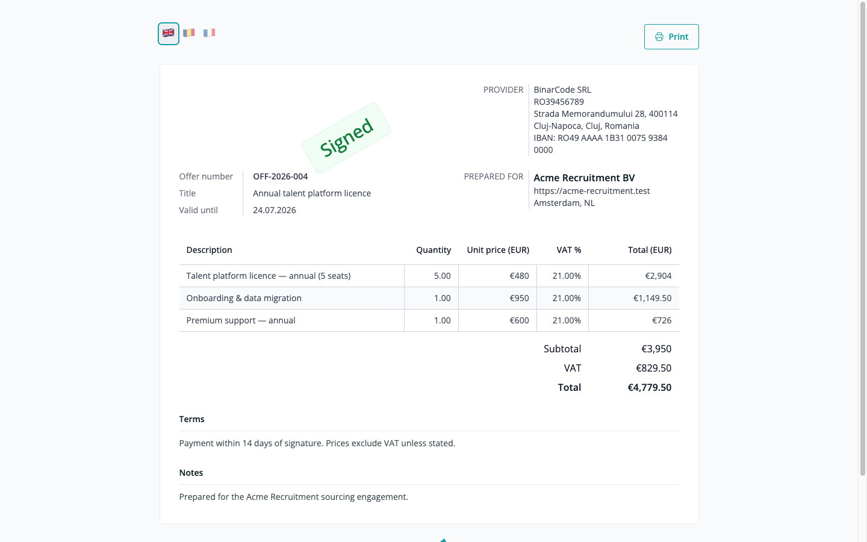Click the 'Cluj-Napoca, Cluj, Romania' line
The image size is (867, 542).
pos(586,126)
